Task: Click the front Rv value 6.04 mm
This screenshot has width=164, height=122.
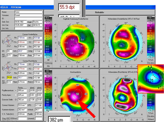Action: pyautogui.click(x=22, y=42)
